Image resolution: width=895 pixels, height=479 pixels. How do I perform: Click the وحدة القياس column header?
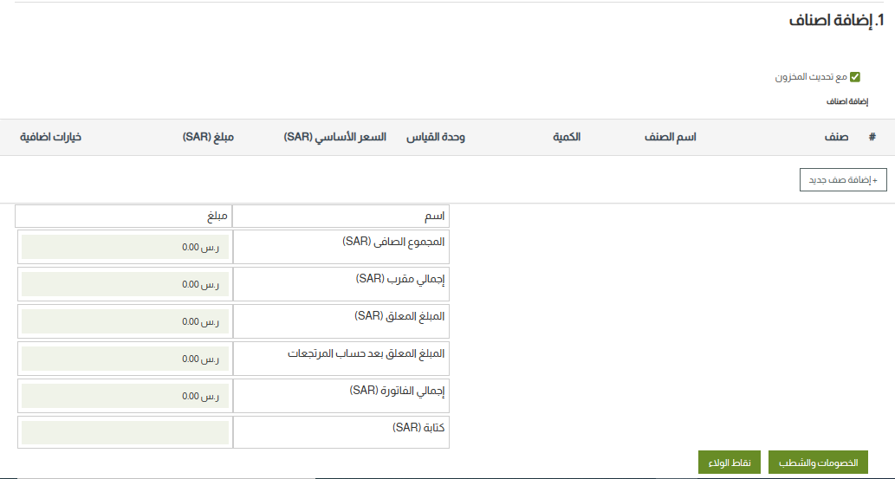tap(436, 138)
